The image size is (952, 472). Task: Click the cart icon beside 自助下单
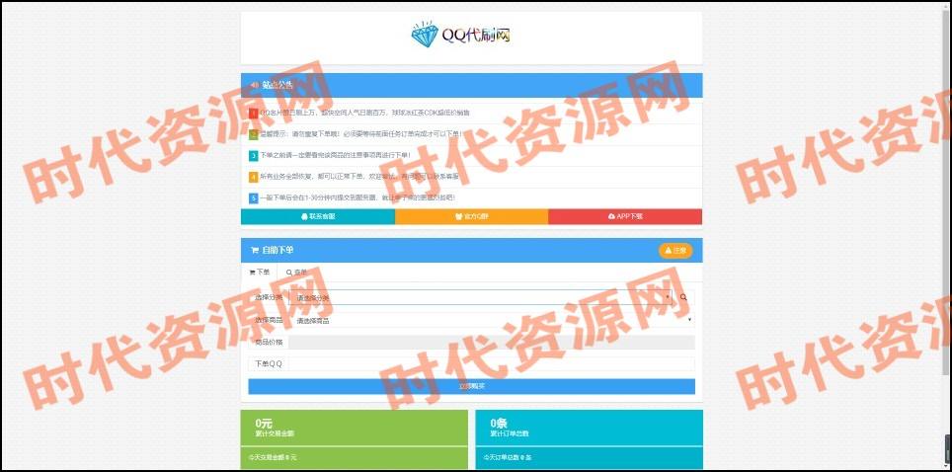pos(255,250)
